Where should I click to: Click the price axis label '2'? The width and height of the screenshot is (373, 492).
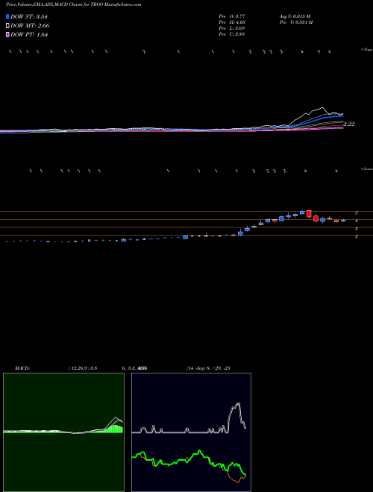[x=356, y=236]
